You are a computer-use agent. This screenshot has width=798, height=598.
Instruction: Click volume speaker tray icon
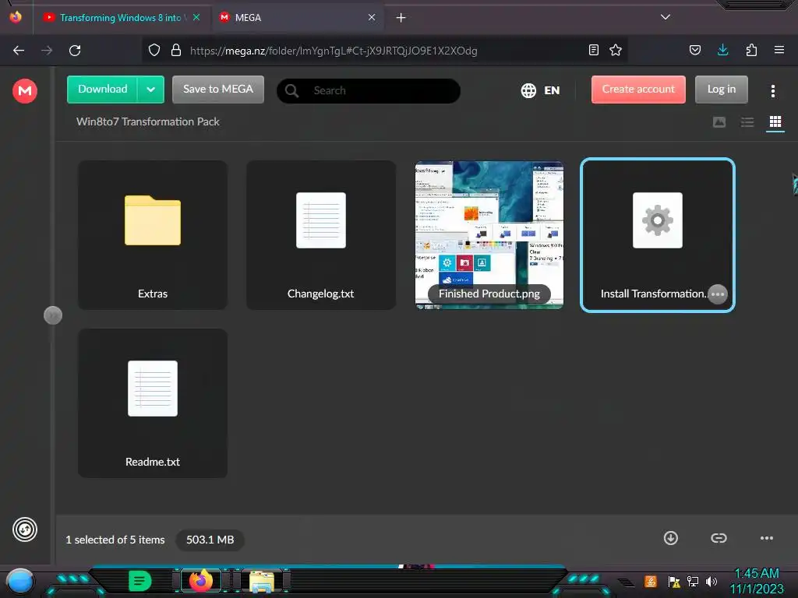pyautogui.click(x=711, y=582)
